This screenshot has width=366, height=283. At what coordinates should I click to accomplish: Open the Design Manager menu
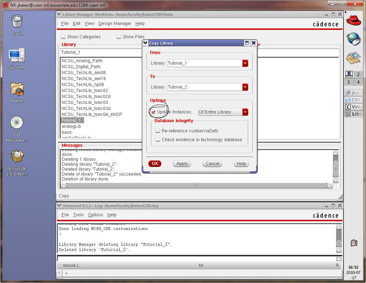click(115, 24)
